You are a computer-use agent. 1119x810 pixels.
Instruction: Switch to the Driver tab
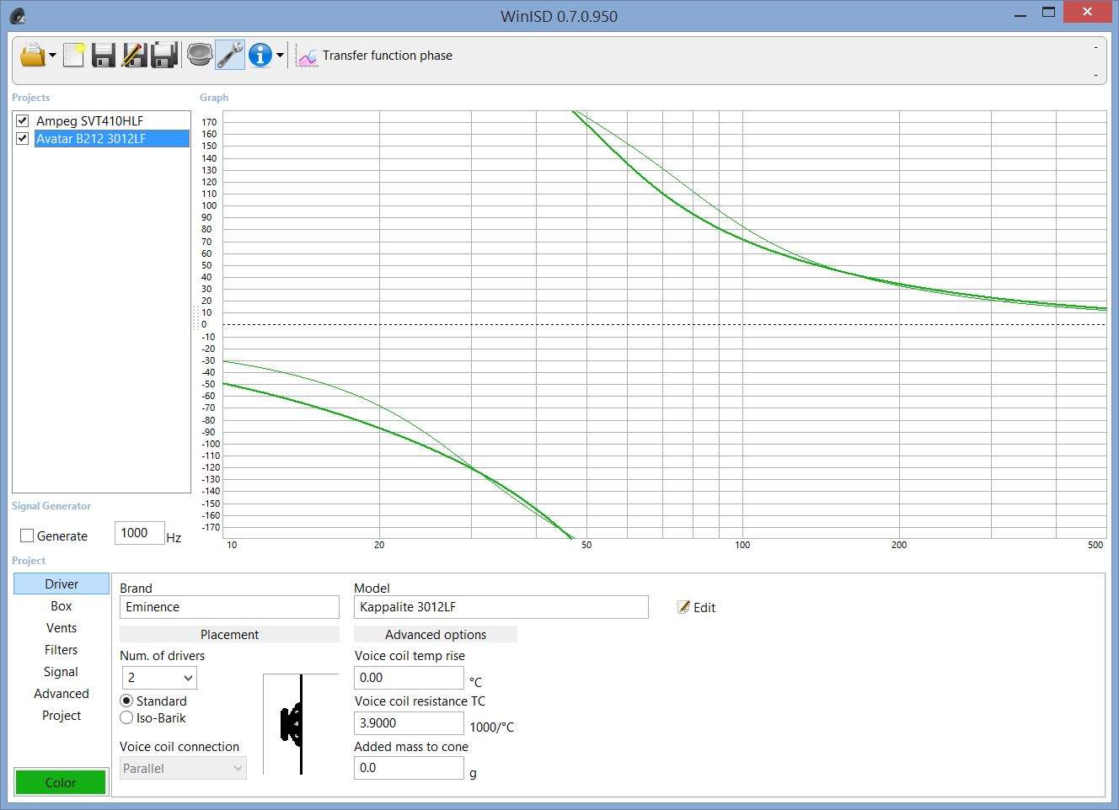[62, 584]
